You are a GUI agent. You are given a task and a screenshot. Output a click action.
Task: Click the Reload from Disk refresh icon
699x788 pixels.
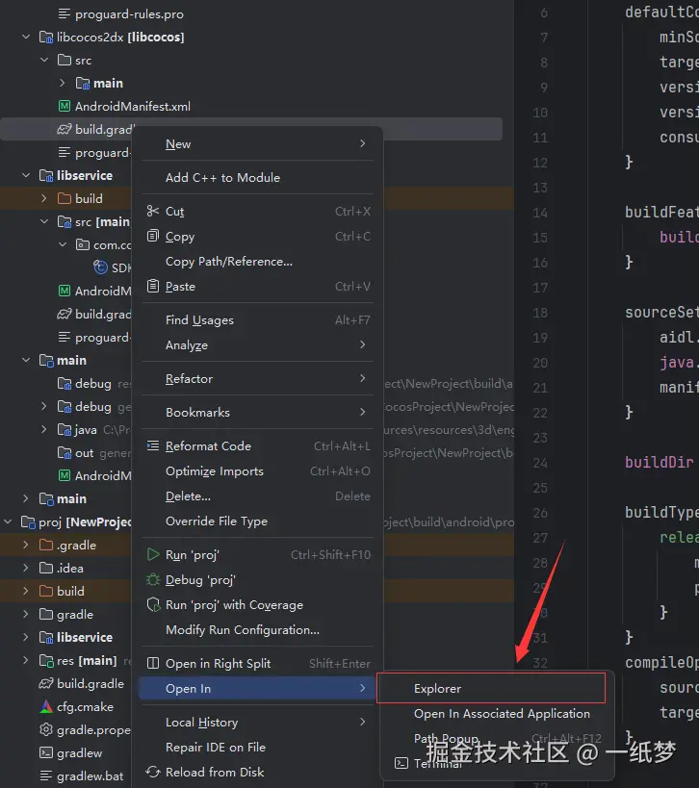tap(153, 772)
